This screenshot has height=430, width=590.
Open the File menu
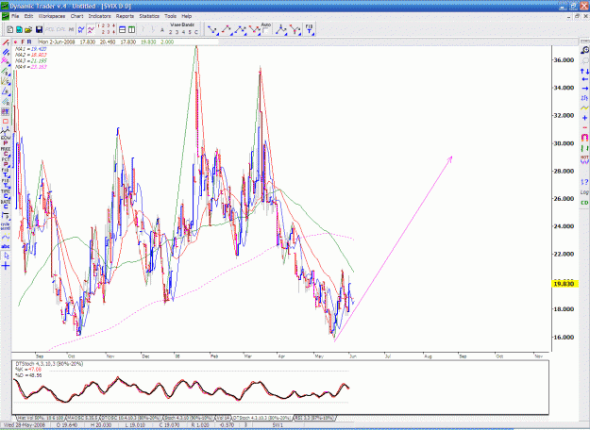point(15,16)
